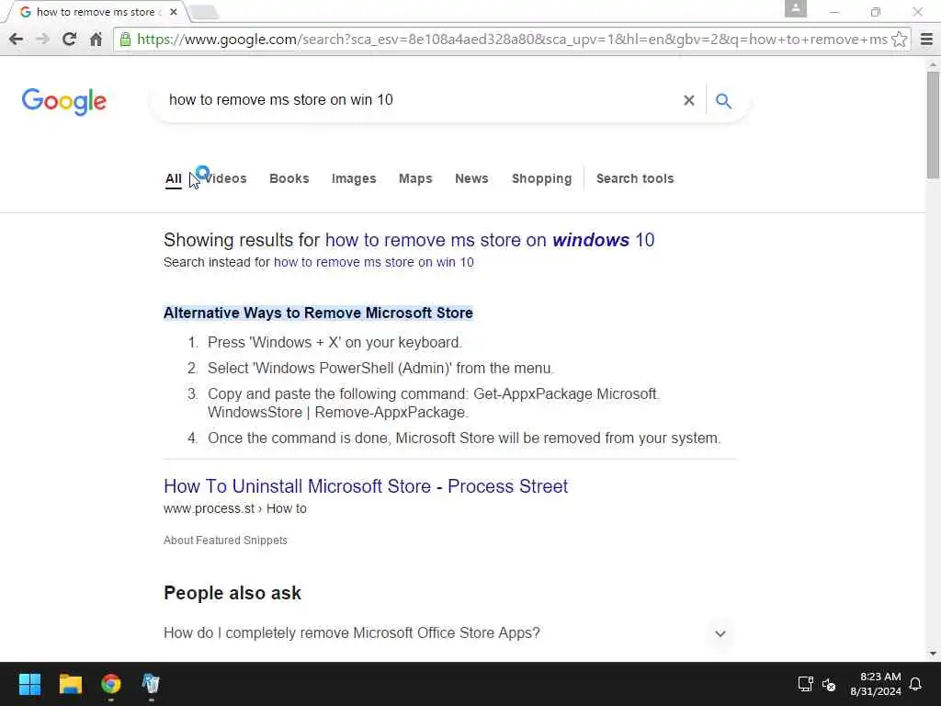Image resolution: width=941 pixels, height=706 pixels.
Task: Open the notifications bell icon
Action: point(916,684)
